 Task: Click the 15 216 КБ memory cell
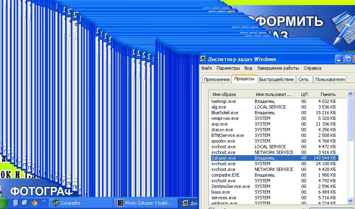[326, 113]
